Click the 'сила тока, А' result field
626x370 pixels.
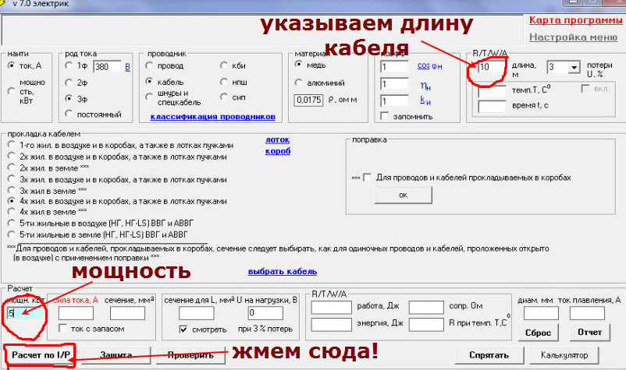(x=76, y=313)
